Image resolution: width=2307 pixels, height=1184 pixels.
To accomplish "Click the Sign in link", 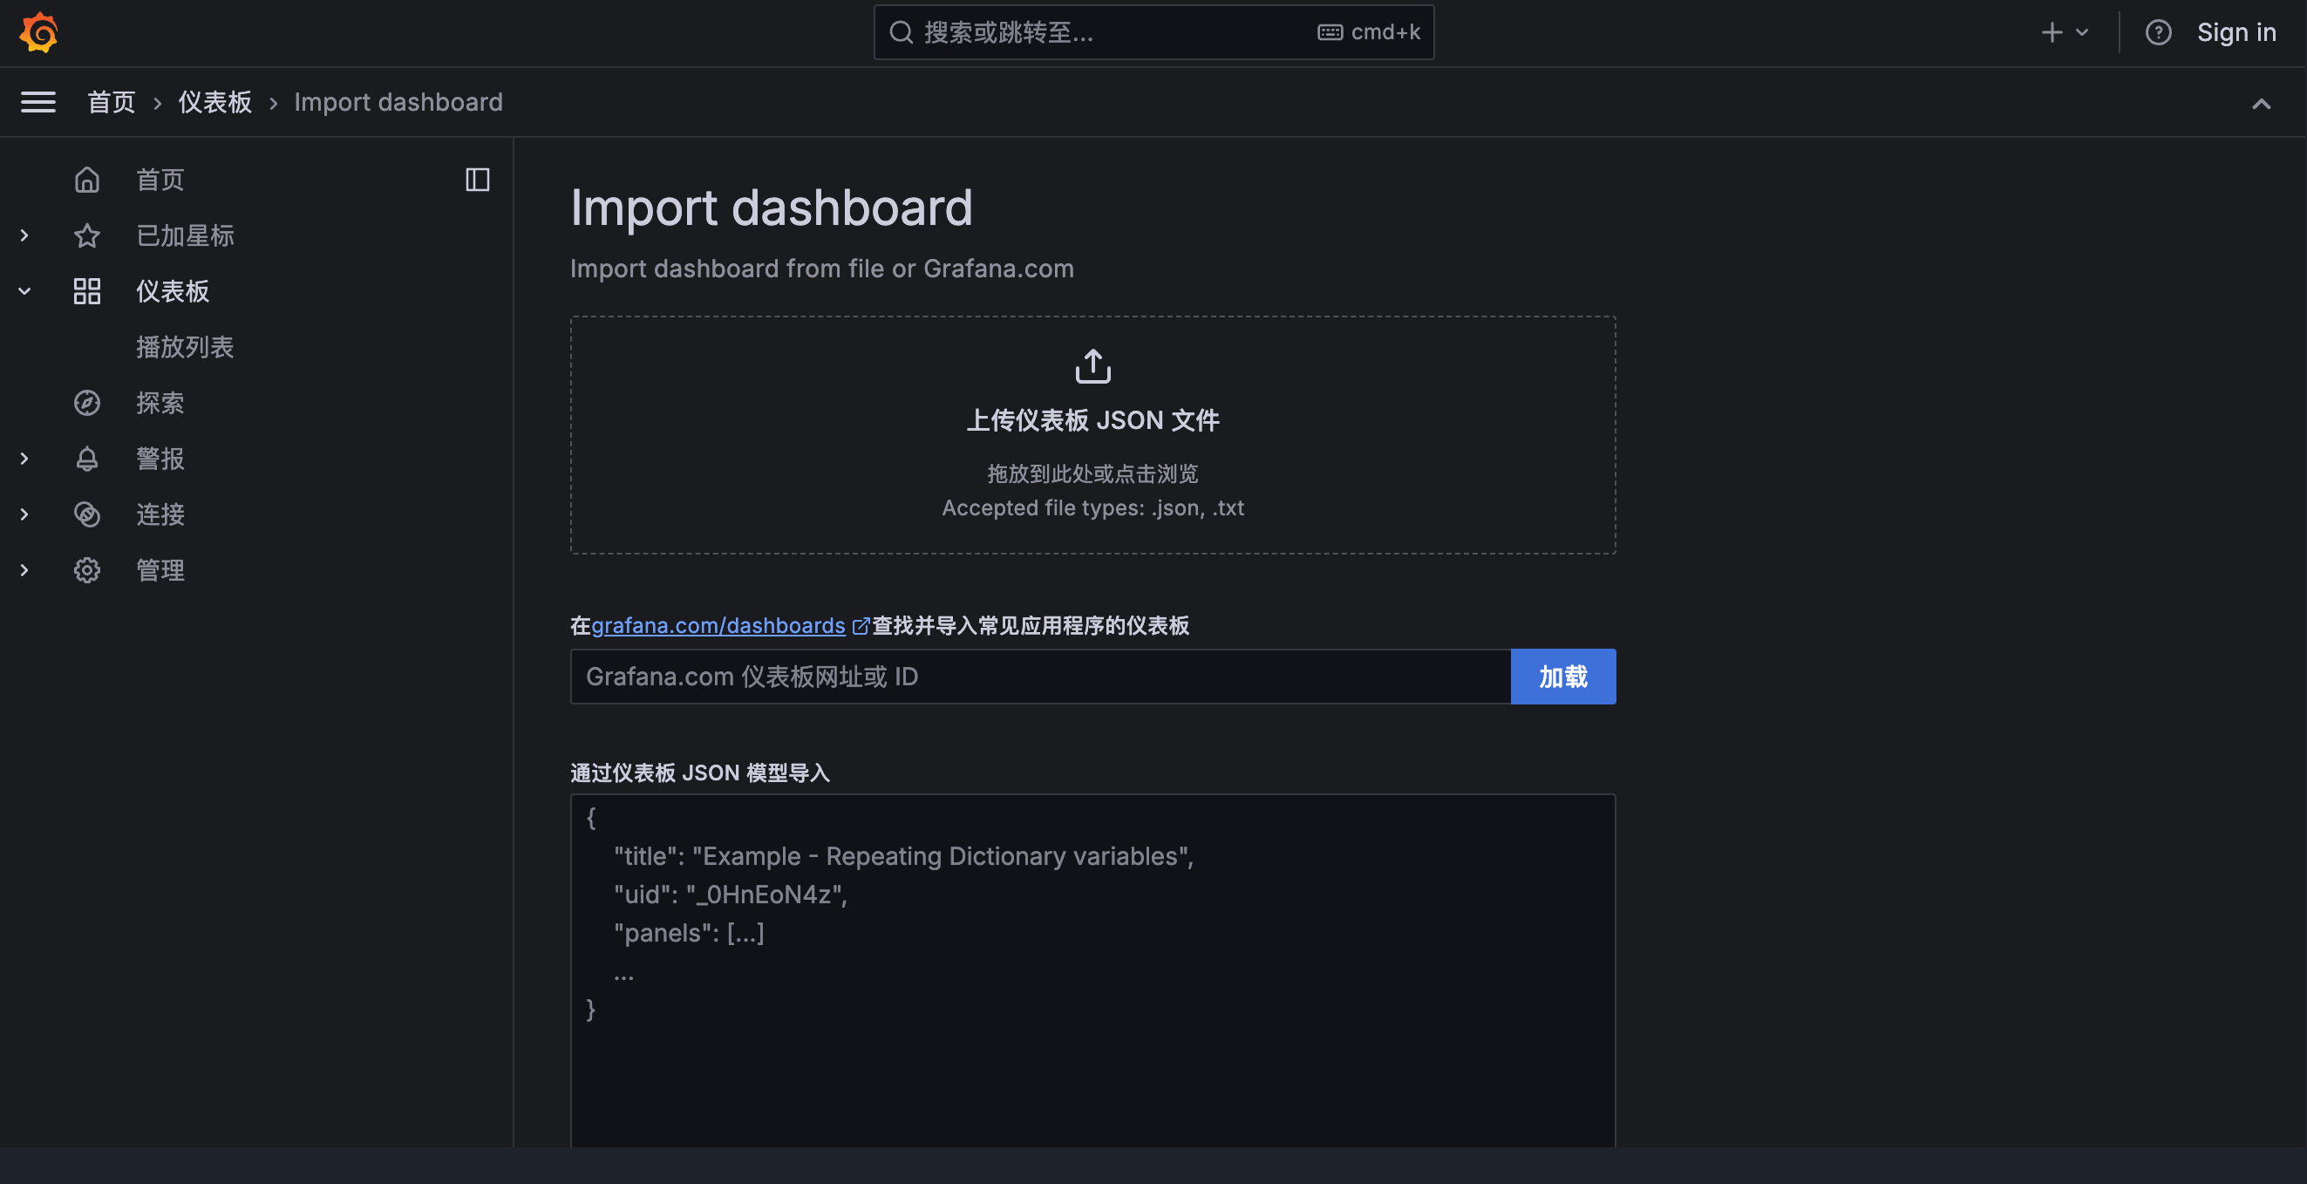I will click(2236, 32).
